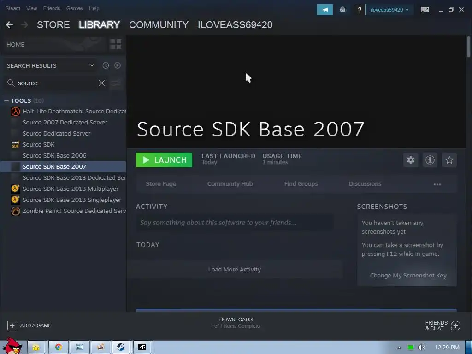Screen dimensions: 472x354
Task: Click Zombie Panic! Source Dedicated Server icon
Action: coord(15,211)
